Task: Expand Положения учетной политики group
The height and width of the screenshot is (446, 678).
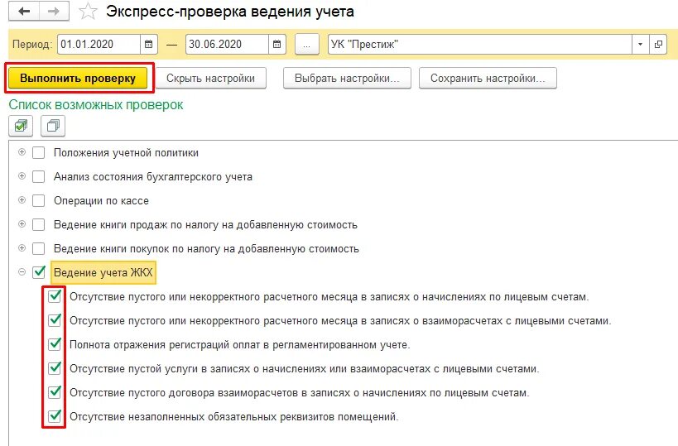Action: point(22,152)
